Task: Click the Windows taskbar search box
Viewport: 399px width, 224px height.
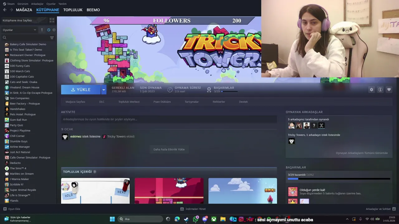Action: 141,219
